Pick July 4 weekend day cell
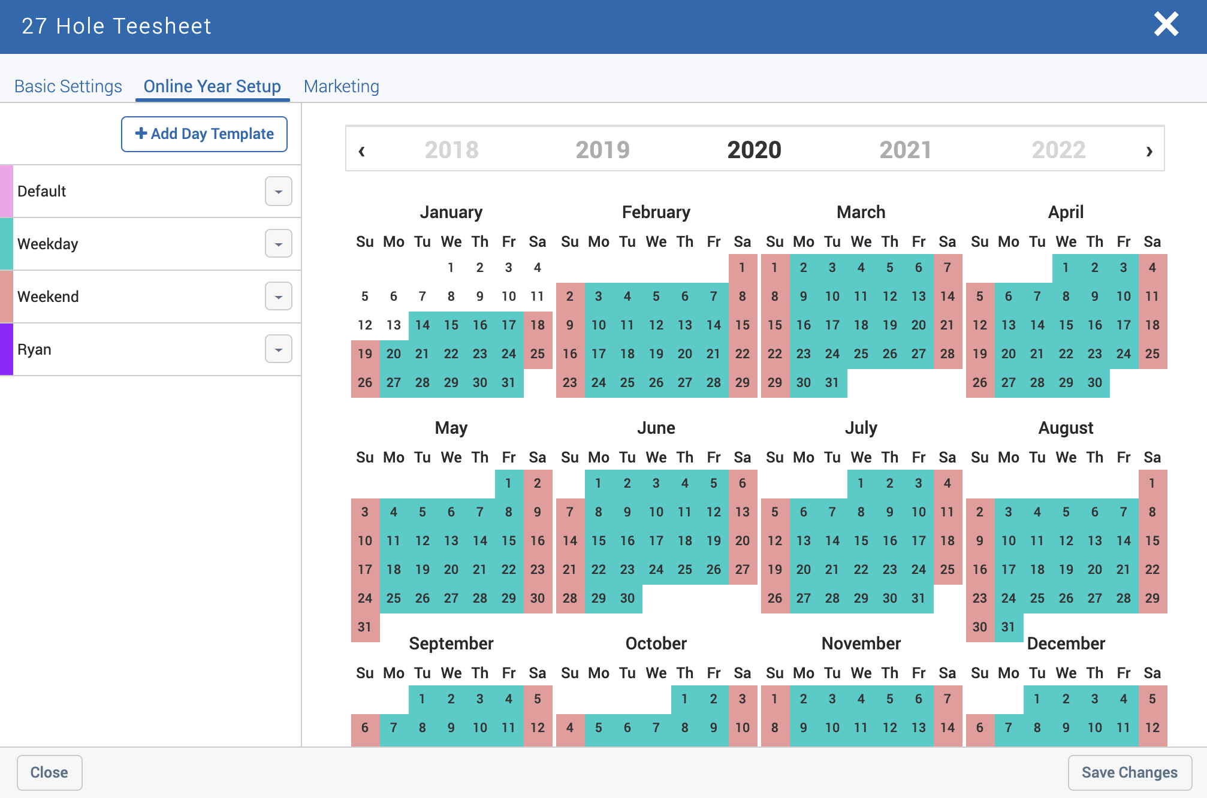This screenshot has height=798, width=1207. tap(947, 483)
